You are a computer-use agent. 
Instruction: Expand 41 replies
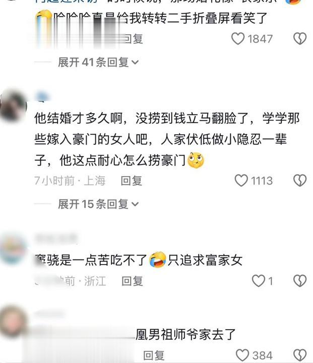coord(98,62)
